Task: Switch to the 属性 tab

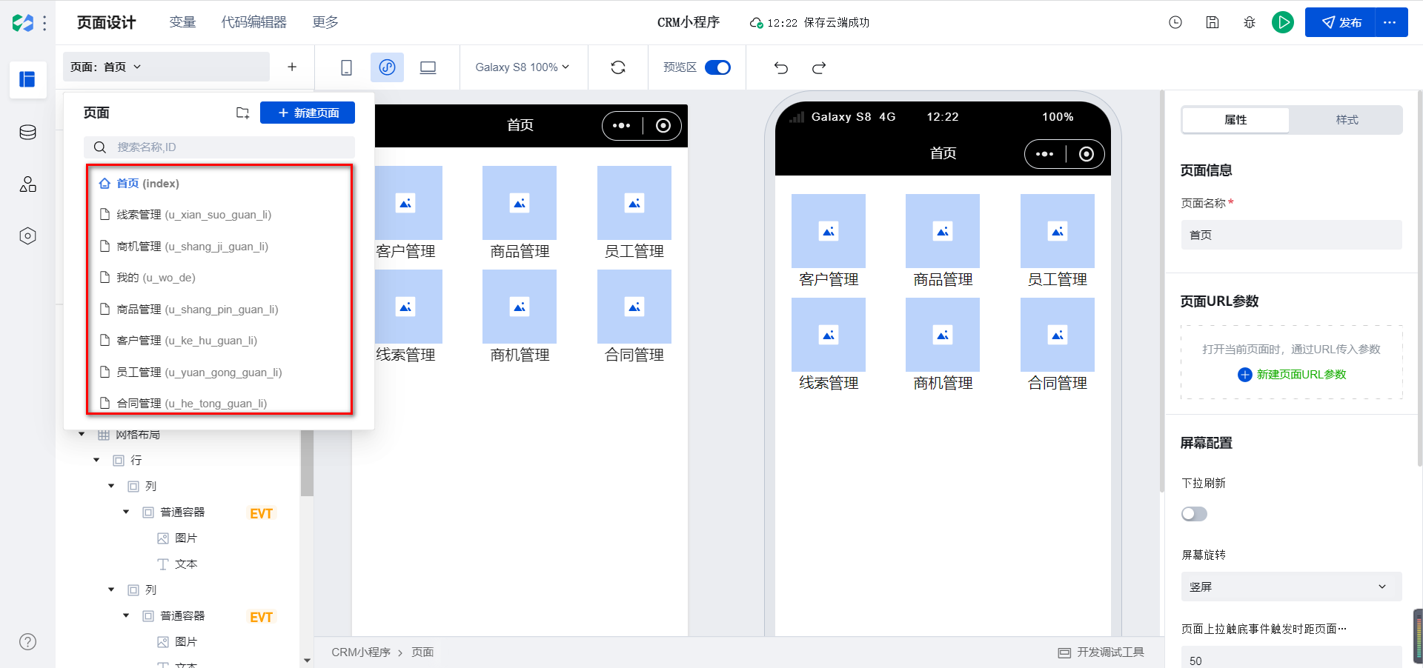Action: click(x=1235, y=120)
